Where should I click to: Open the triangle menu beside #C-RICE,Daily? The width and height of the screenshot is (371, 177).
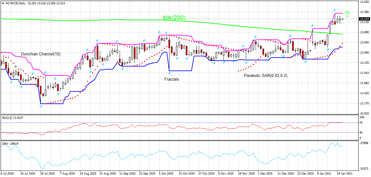click(x=2, y=3)
